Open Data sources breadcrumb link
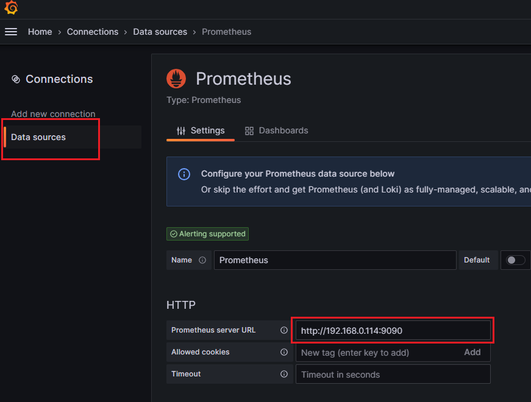The image size is (531, 402). [160, 32]
